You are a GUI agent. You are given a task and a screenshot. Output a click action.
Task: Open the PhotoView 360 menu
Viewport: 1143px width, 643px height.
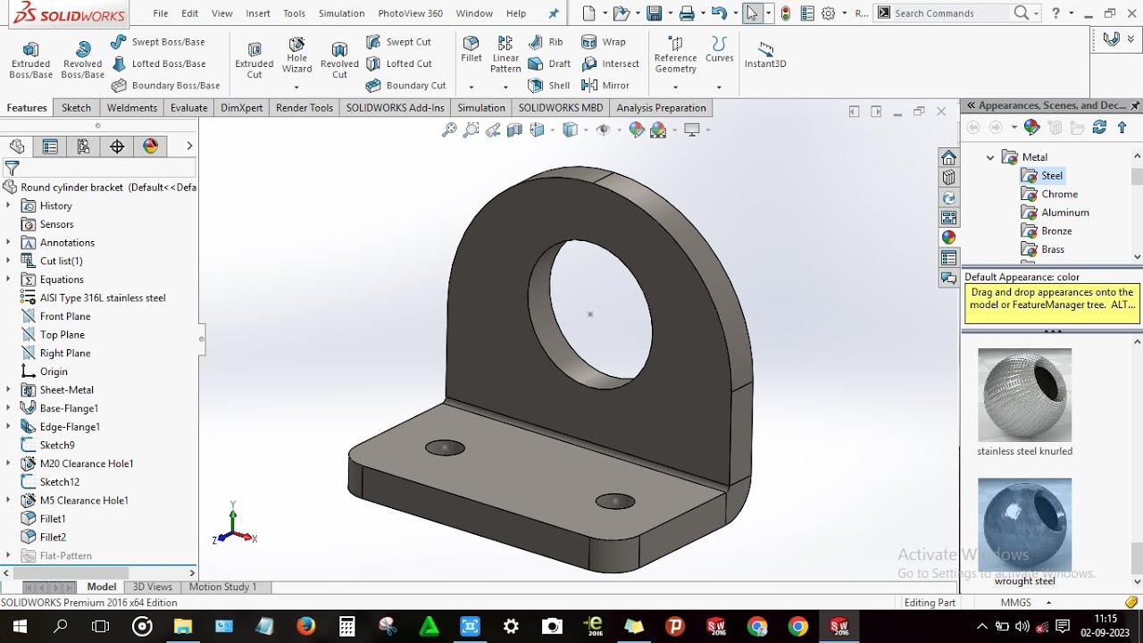click(x=410, y=13)
